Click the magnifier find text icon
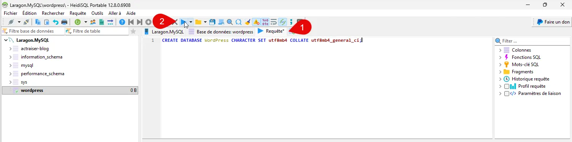The height and width of the screenshot is (142, 572). point(230,22)
